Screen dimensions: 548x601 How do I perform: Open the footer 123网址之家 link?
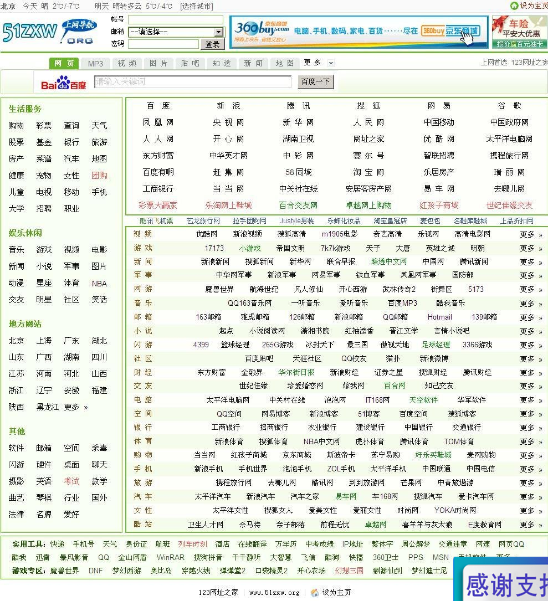(218, 593)
